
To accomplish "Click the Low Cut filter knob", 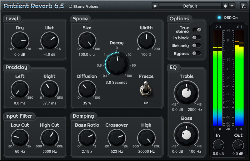I will pos(20,138).
